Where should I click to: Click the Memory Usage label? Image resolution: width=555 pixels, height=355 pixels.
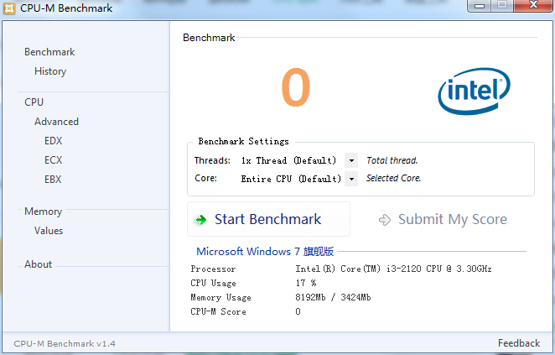220,297
